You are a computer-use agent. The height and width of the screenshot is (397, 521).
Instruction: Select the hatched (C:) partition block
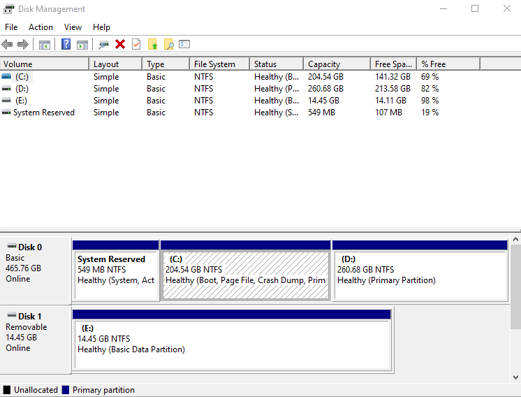[246, 270]
